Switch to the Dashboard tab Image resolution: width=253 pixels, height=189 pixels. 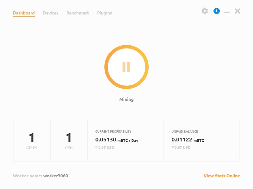pyautogui.click(x=24, y=13)
